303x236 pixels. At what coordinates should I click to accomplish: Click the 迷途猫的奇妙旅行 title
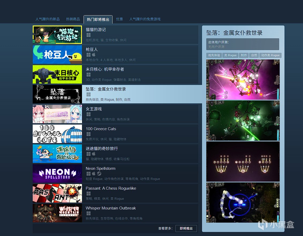coord(102,148)
